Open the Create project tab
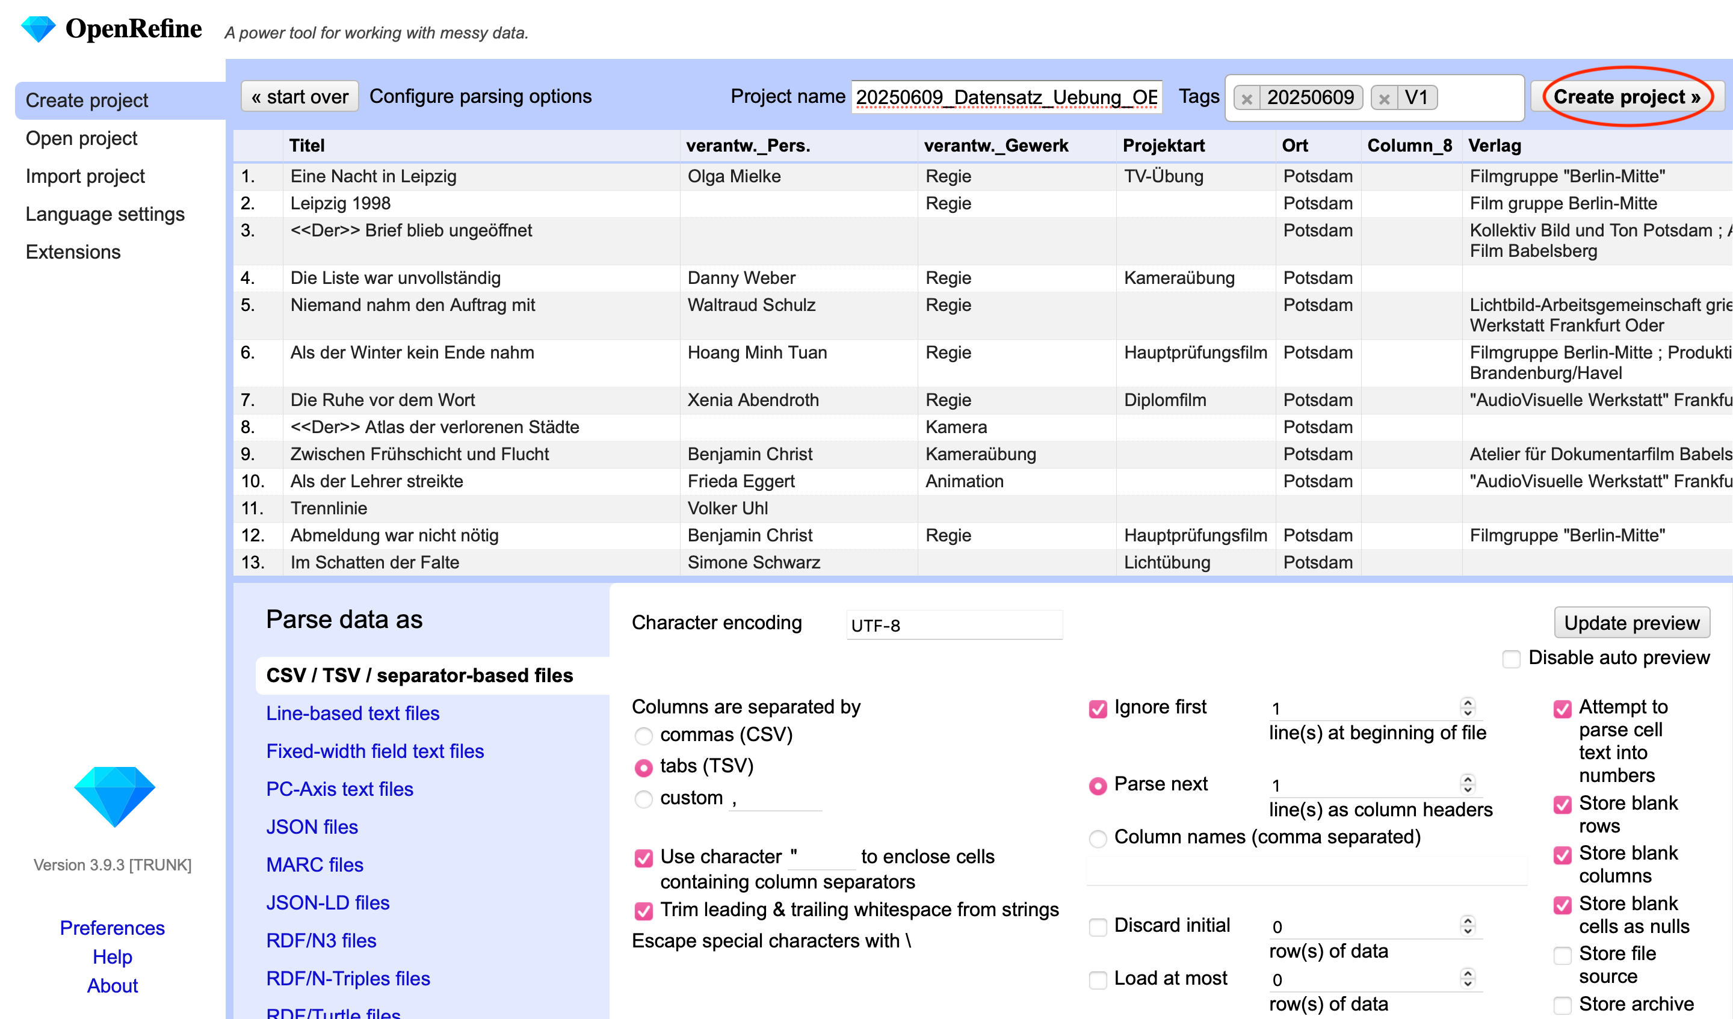Image resolution: width=1733 pixels, height=1019 pixels. coord(120,100)
